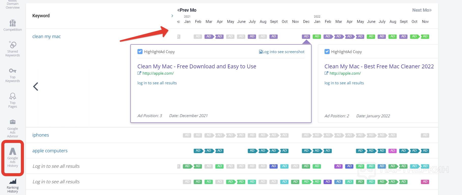Image resolution: width=462 pixels, height=195 pixels.
Task: Open Ranking History chart icon
Action: [12, 181]
